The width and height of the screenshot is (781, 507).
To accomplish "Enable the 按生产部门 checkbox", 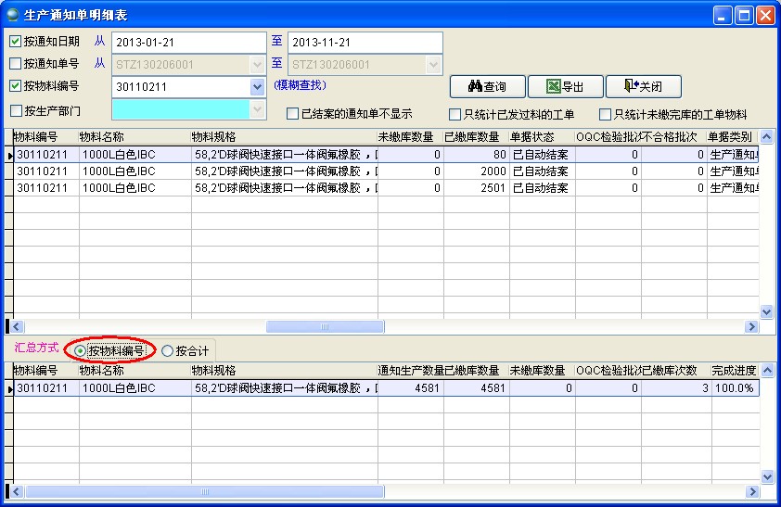I will tap(16, 111).
